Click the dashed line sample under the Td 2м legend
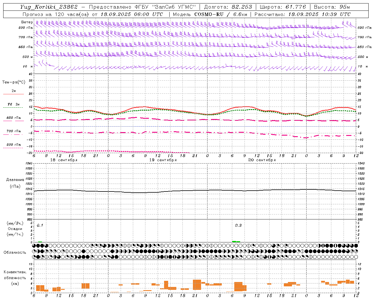This screenshot has height=298, width=373. click(x=13, y=107)
